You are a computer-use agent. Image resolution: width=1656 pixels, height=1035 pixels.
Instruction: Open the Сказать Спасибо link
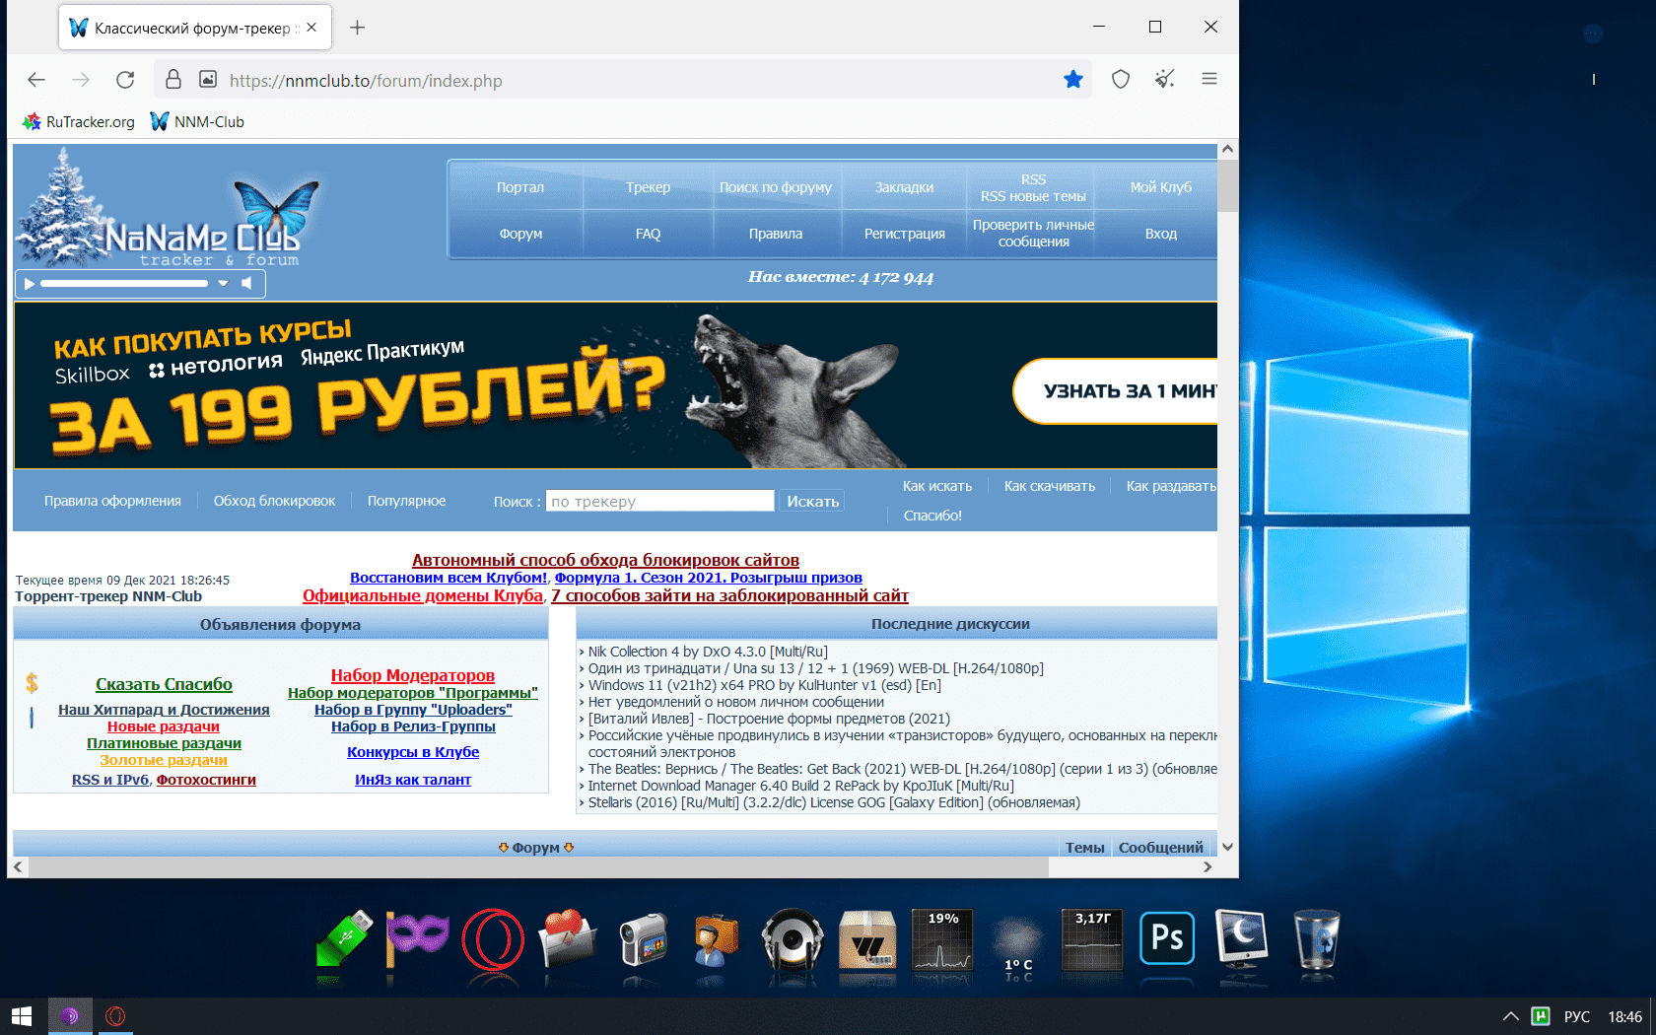164,684
